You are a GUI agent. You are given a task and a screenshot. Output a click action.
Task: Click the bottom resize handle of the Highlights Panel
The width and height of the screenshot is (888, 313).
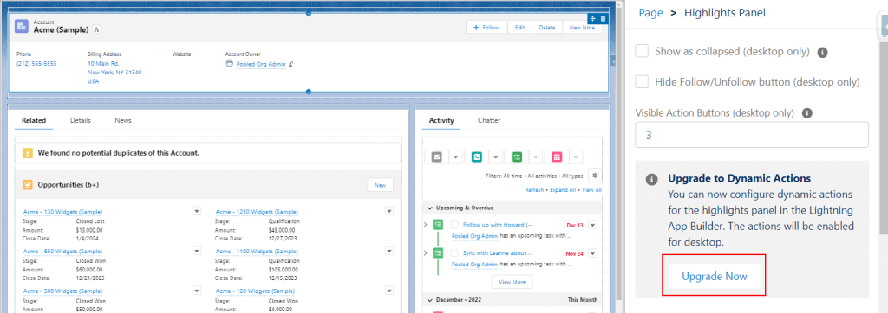pyautogui.click(x=309, y=92)
